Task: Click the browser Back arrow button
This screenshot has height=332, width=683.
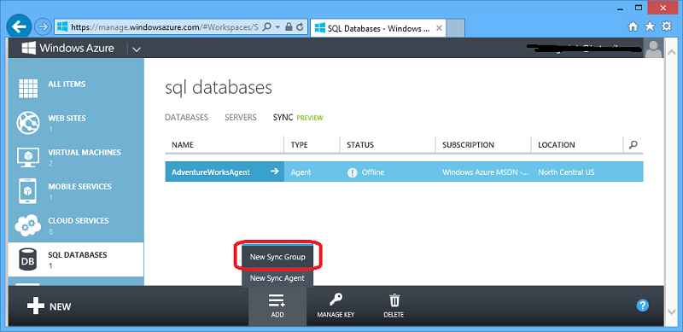Action: click(19, 27)
